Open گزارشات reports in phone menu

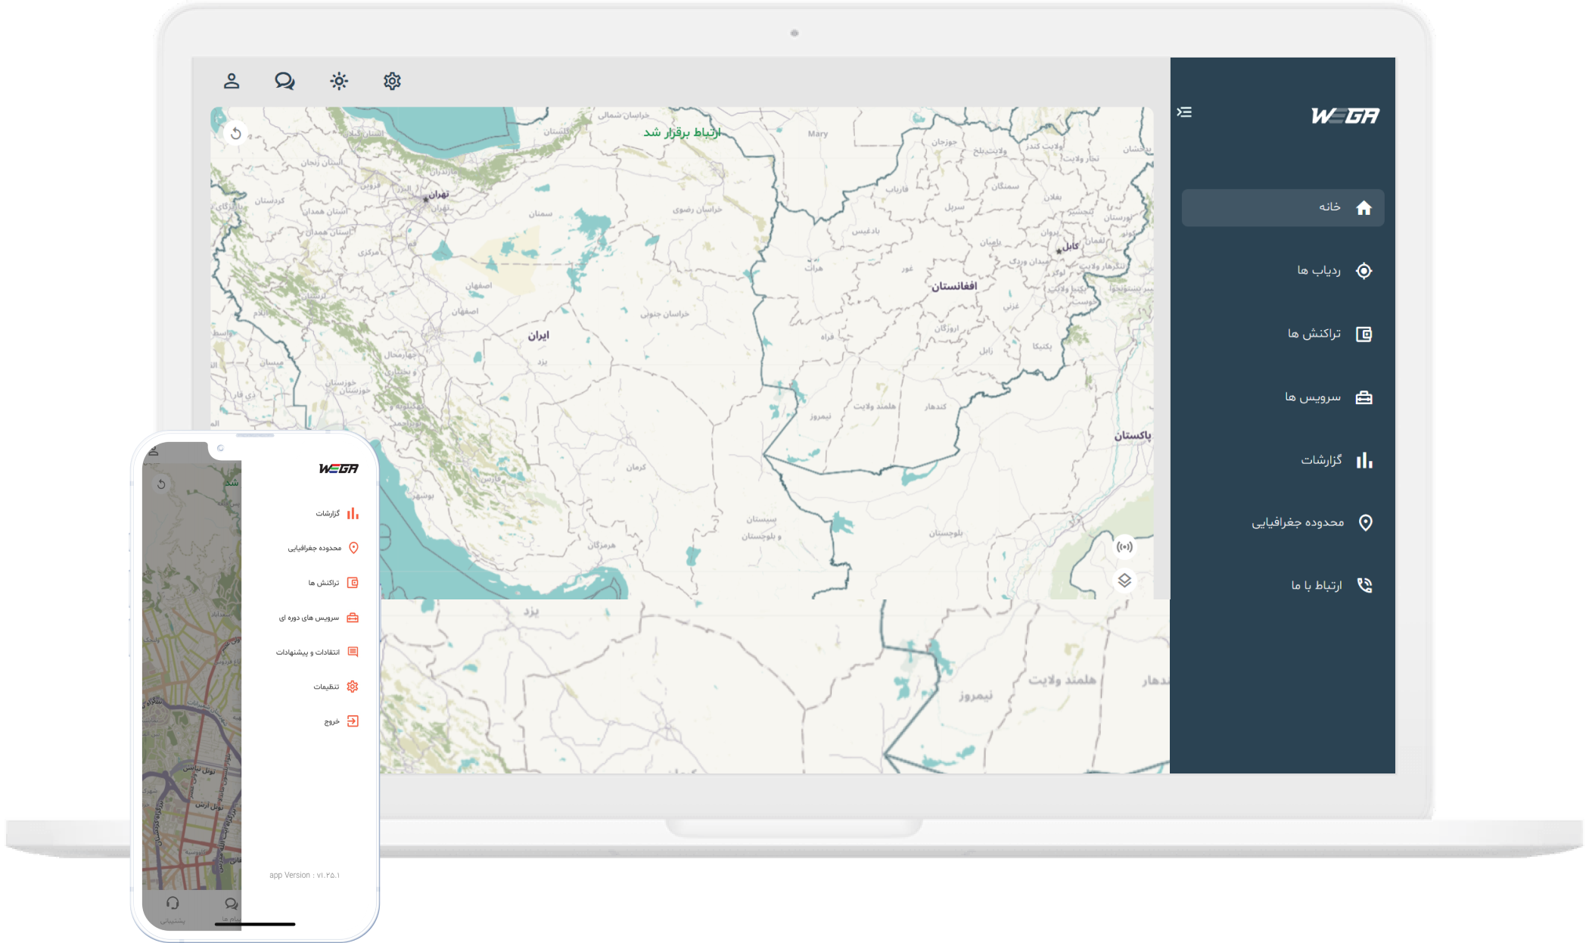tap(328, 514)
